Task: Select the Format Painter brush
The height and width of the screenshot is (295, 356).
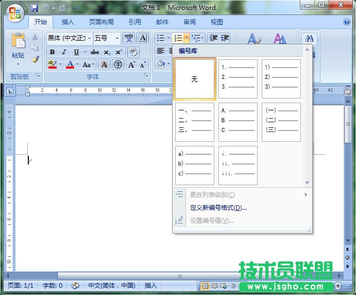Action: (35, 59)
